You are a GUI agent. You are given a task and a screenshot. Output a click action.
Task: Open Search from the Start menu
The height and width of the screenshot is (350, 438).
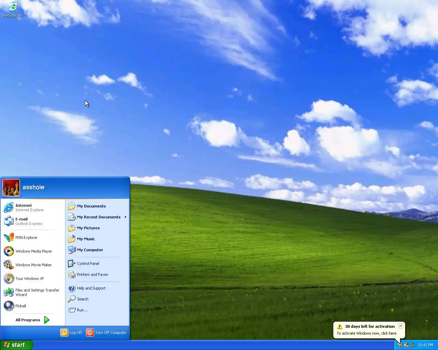pos(97,299)
